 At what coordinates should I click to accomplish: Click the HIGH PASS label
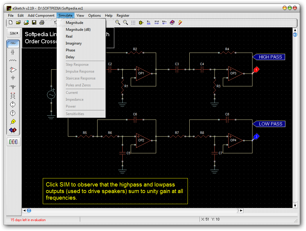click(269, 57)
